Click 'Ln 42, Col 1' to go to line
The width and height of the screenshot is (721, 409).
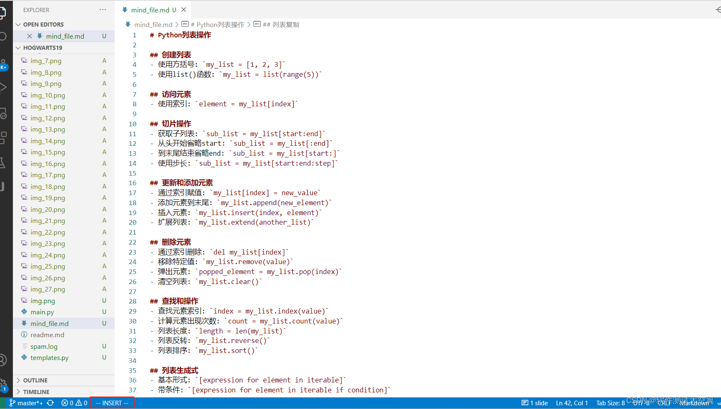point(572,403)
